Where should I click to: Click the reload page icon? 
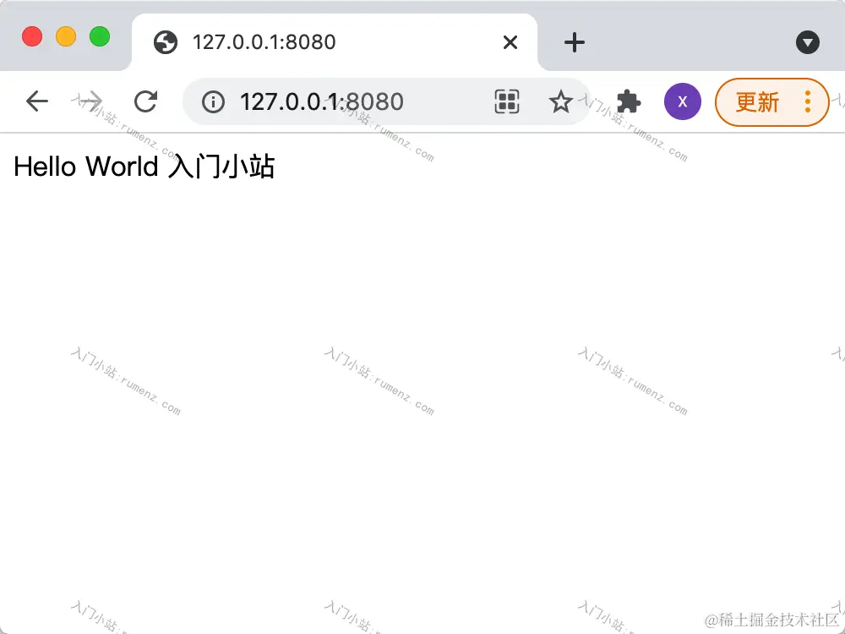click(145, 101)
